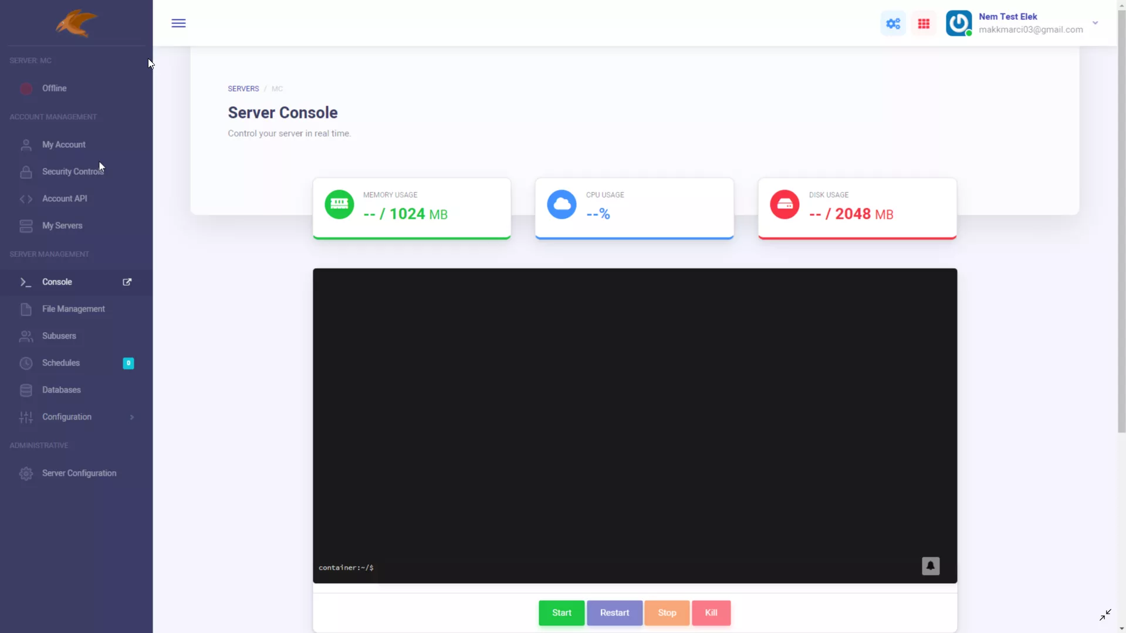Click the red grid apps icon

pyautogui.click(x=924, y=23)
